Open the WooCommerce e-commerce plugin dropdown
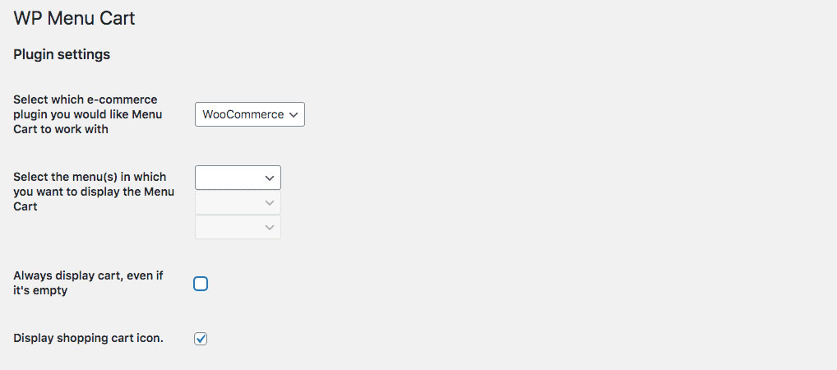The image size is (837, 370). [x=249, y=115]
